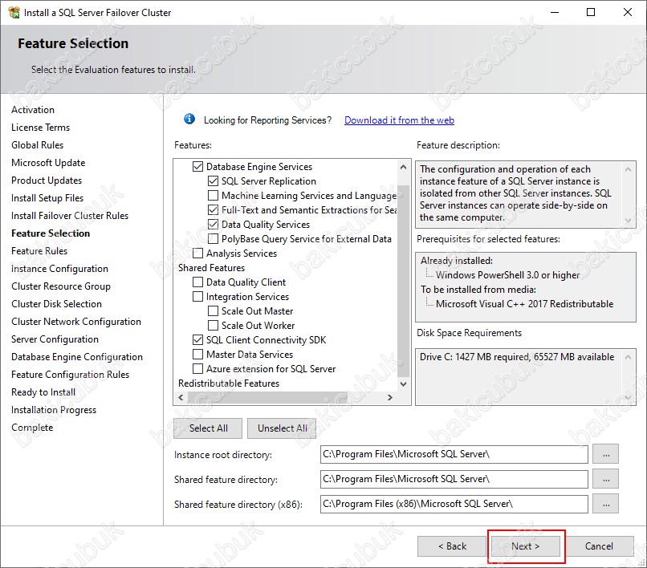Image resolution: width=647 pixels, height=568 pixels.
Task: Toggle Full-Text and Semantic Extractions checkbox
Action: [x=213, y=210]
